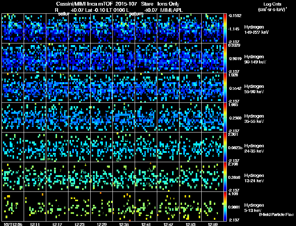Select the 5-13 keV image panel at 12:41

pos(146,207)
